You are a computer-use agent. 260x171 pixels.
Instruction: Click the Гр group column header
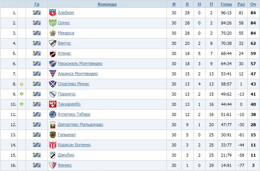[x=37, y=5]
